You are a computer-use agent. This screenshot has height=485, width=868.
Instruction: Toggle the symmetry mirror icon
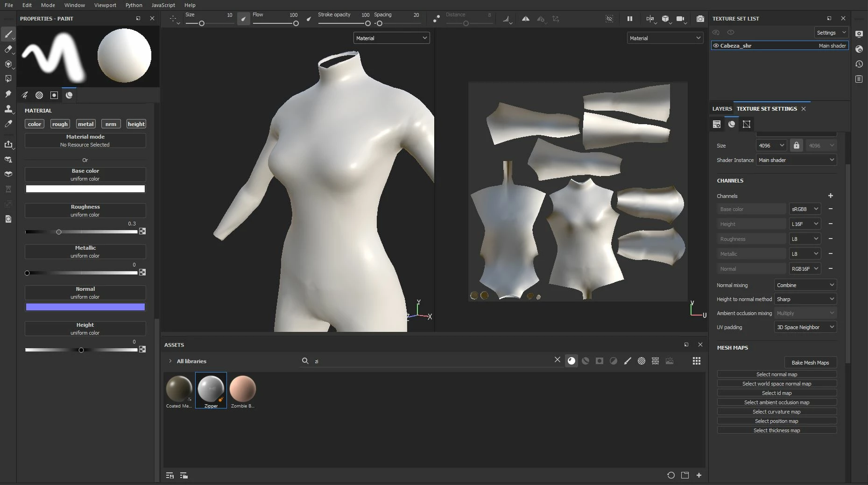click(525, 19)
